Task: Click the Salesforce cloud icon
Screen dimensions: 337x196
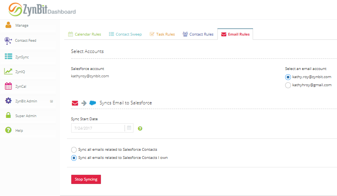Action: click(x=92, y=103)
